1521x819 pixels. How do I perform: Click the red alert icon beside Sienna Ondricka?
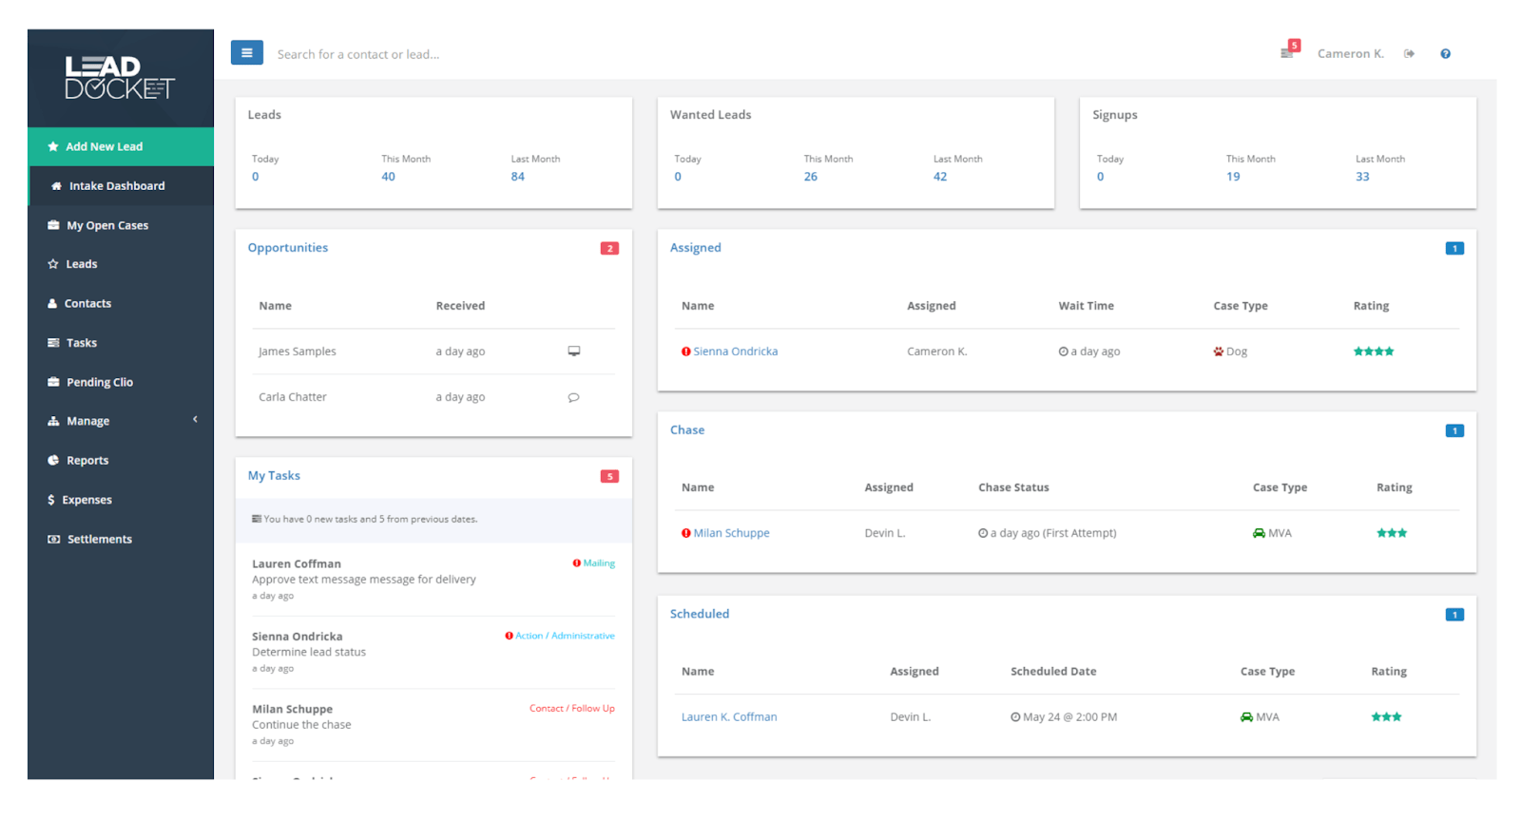pos(685,352)
